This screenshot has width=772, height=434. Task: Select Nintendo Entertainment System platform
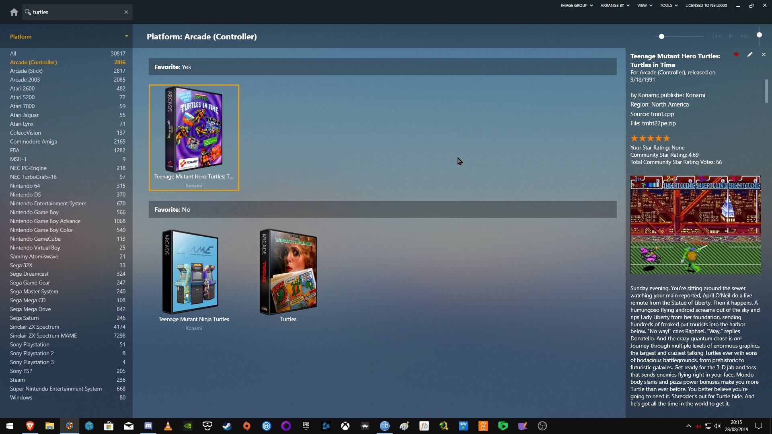pos(68,203)
